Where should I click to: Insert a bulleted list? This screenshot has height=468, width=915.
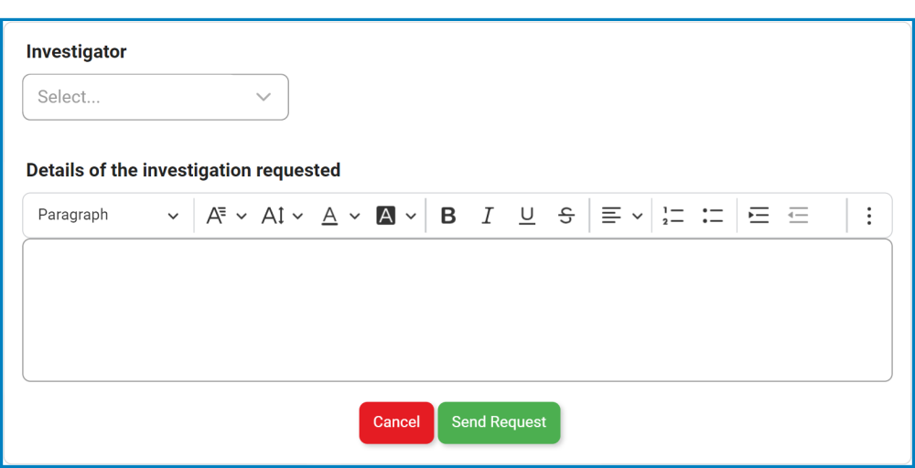713,216
